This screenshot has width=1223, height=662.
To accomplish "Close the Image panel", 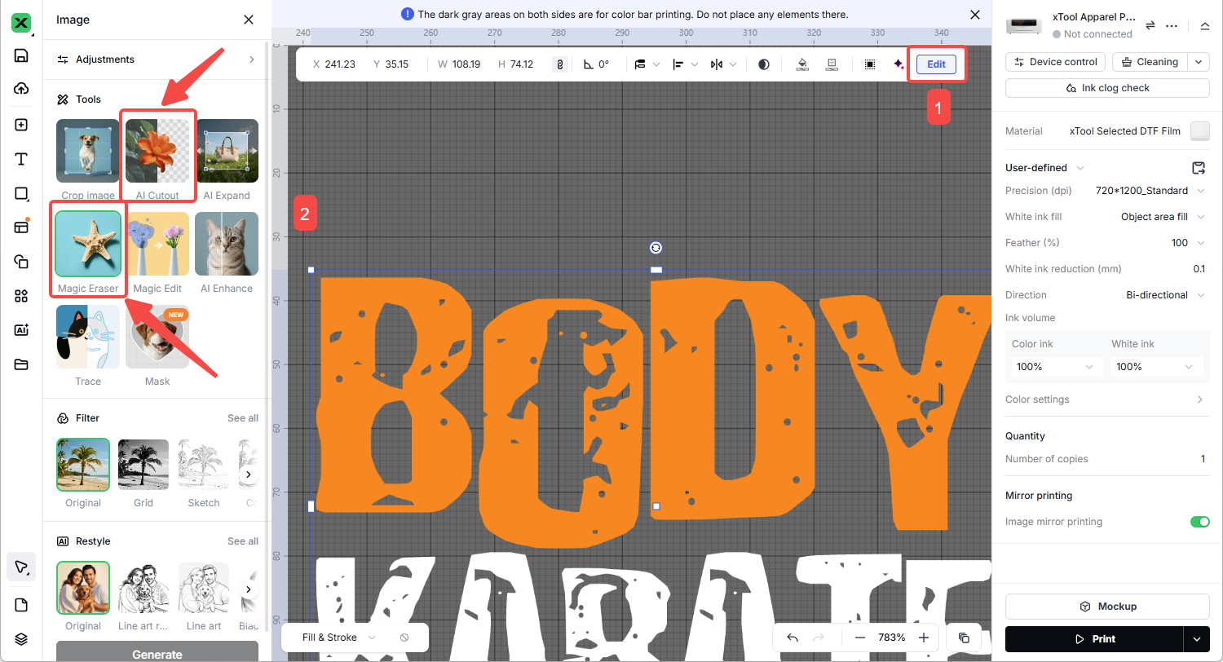I will [x=249, y=20].
